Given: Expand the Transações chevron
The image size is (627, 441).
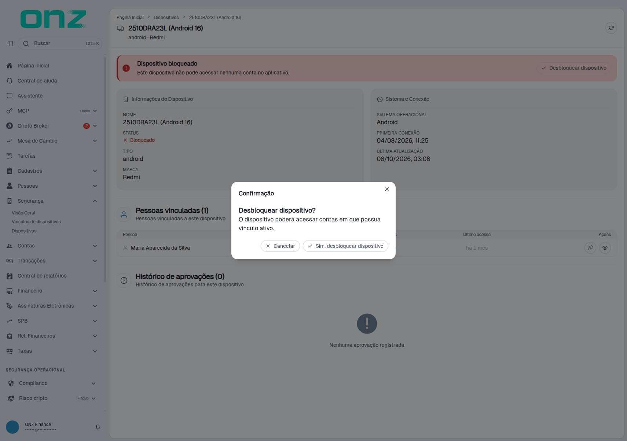Looking at the screenshot, I should 95,261.
